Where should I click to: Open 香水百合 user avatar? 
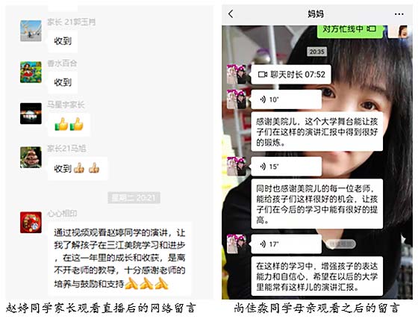click(31, 72)
